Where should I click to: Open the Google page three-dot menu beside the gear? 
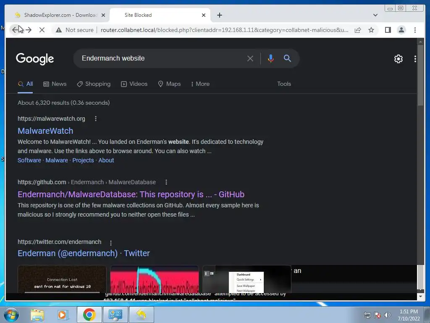coord(415,59)
